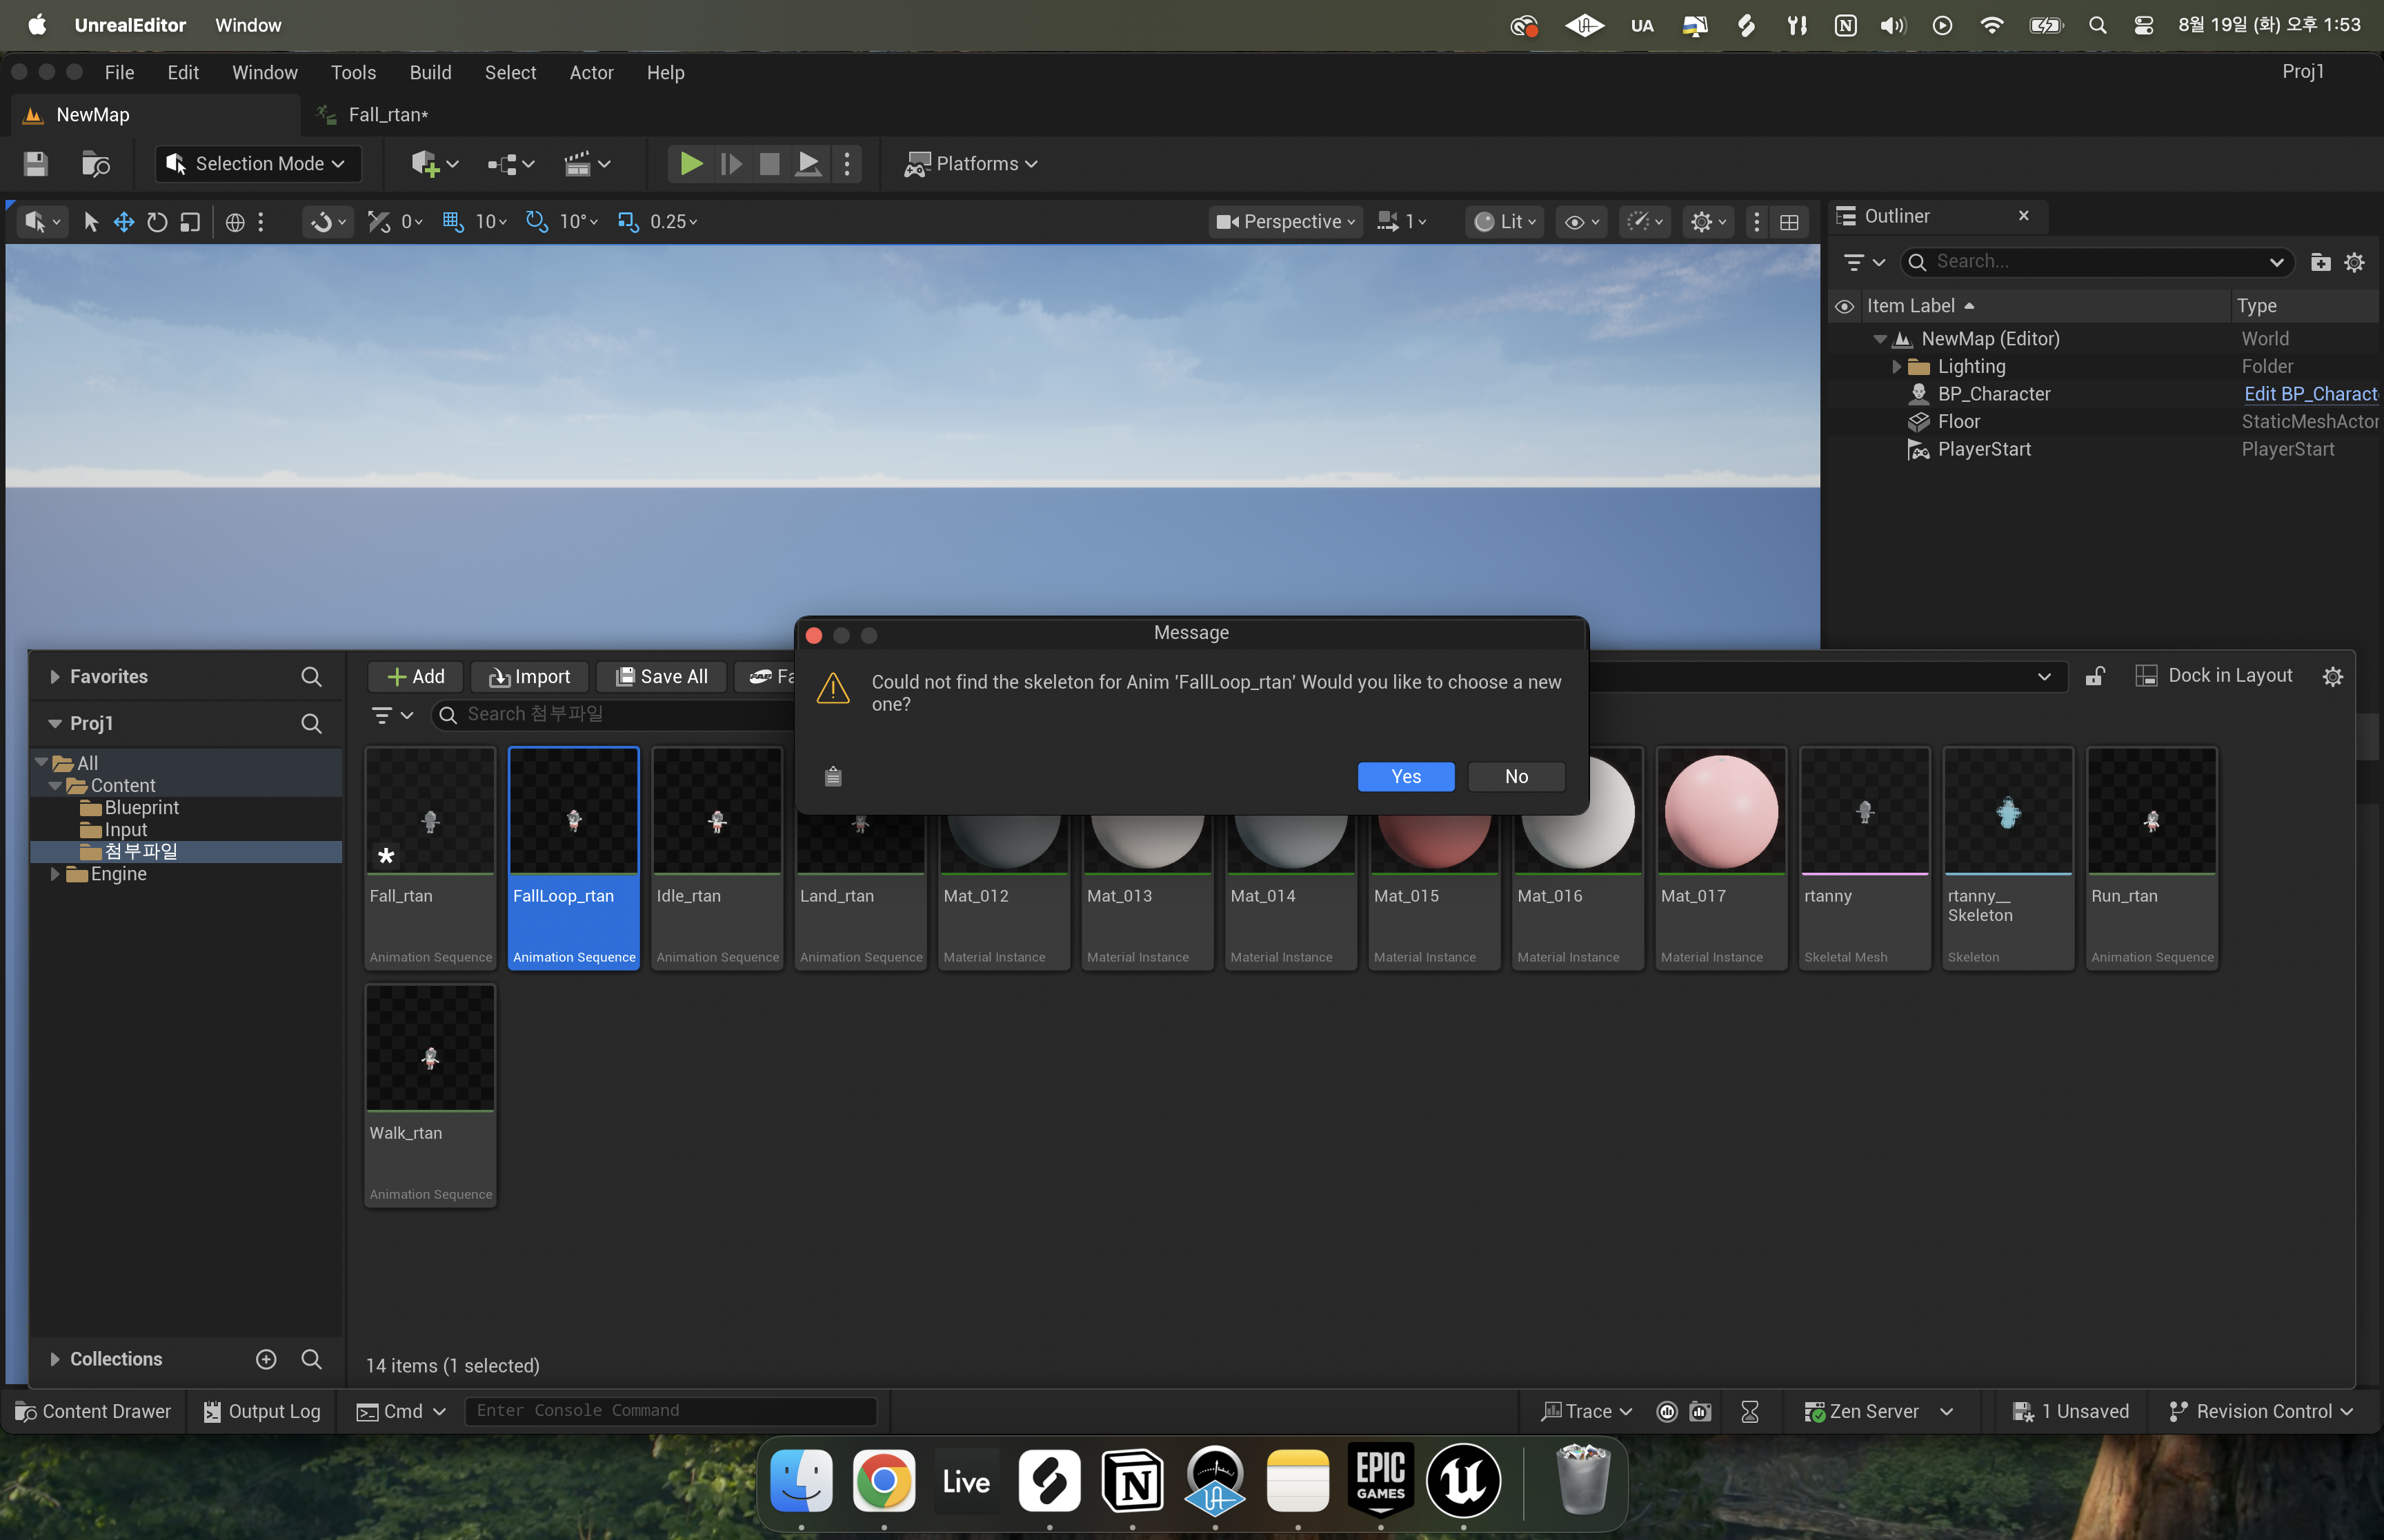The height and width of the screenshot is (1540, 2384).
Task: Toggle grid location snapping icon
Action: point(453,221)
